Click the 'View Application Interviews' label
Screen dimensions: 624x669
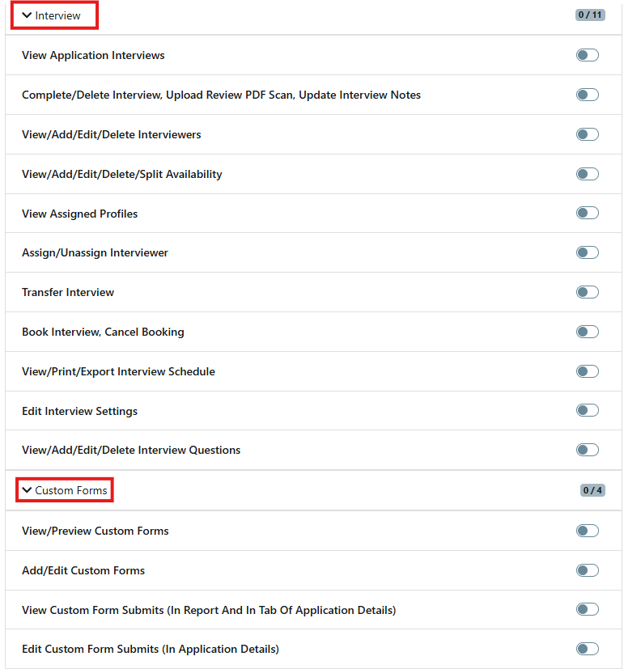(93, 56)
